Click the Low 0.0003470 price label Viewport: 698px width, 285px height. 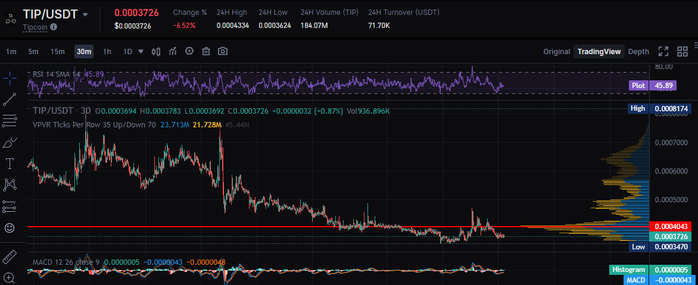(660, 246)
